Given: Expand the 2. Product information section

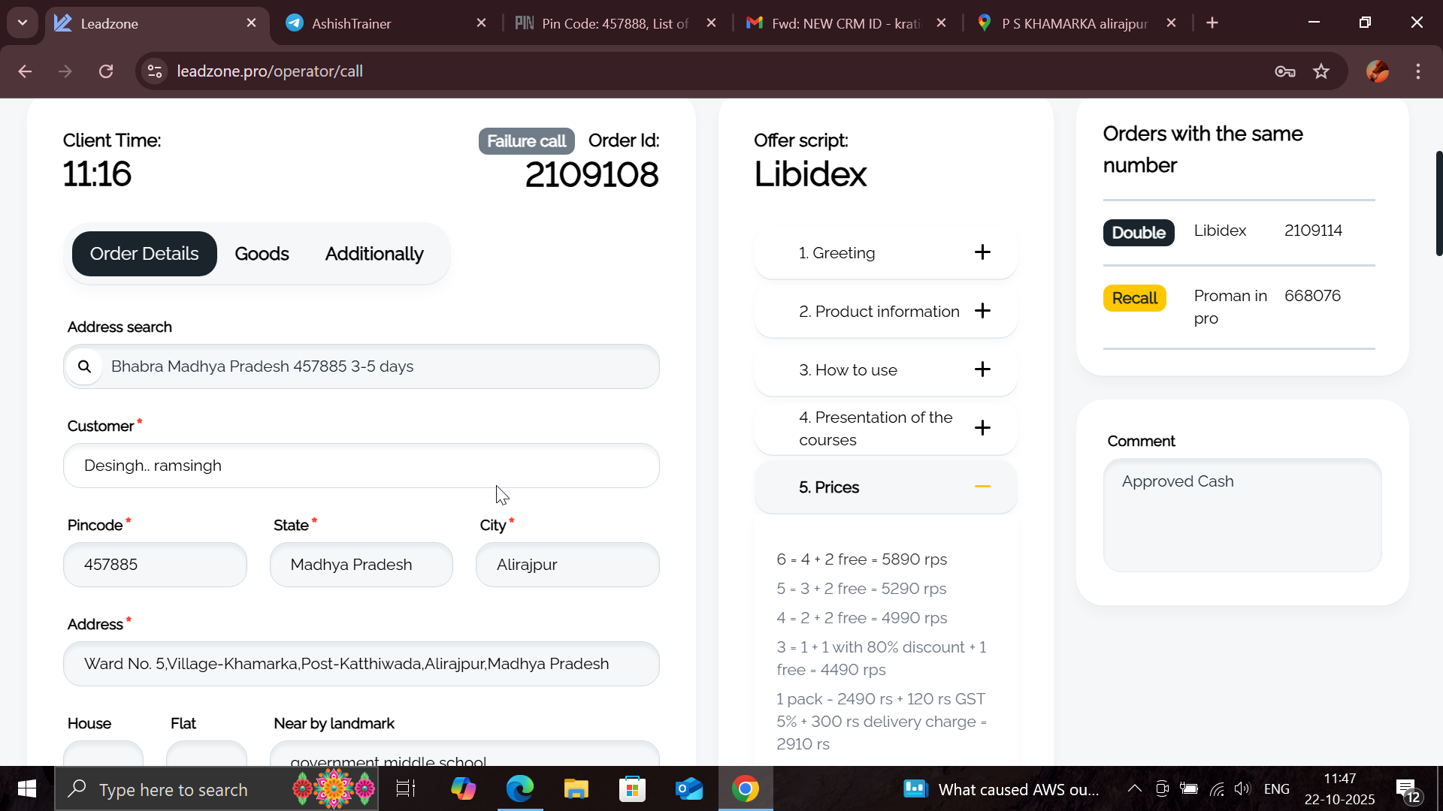Looking at the screenshot, I should pyautogui.click(x=982, y=311).
